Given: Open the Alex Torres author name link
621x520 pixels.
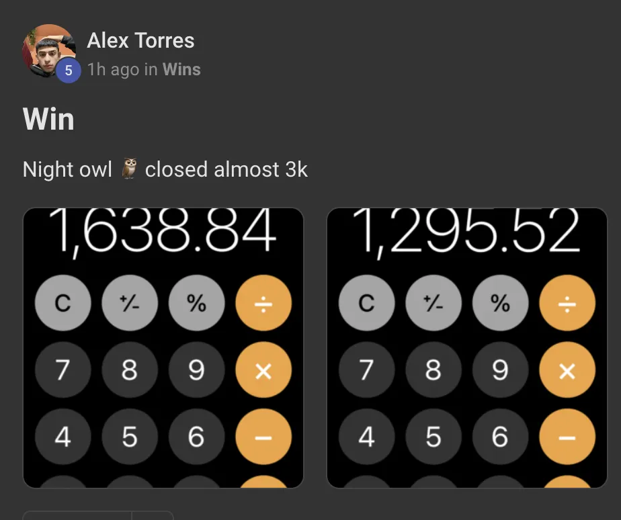Looking at the screenshot, I should click(x=140, y=40).
